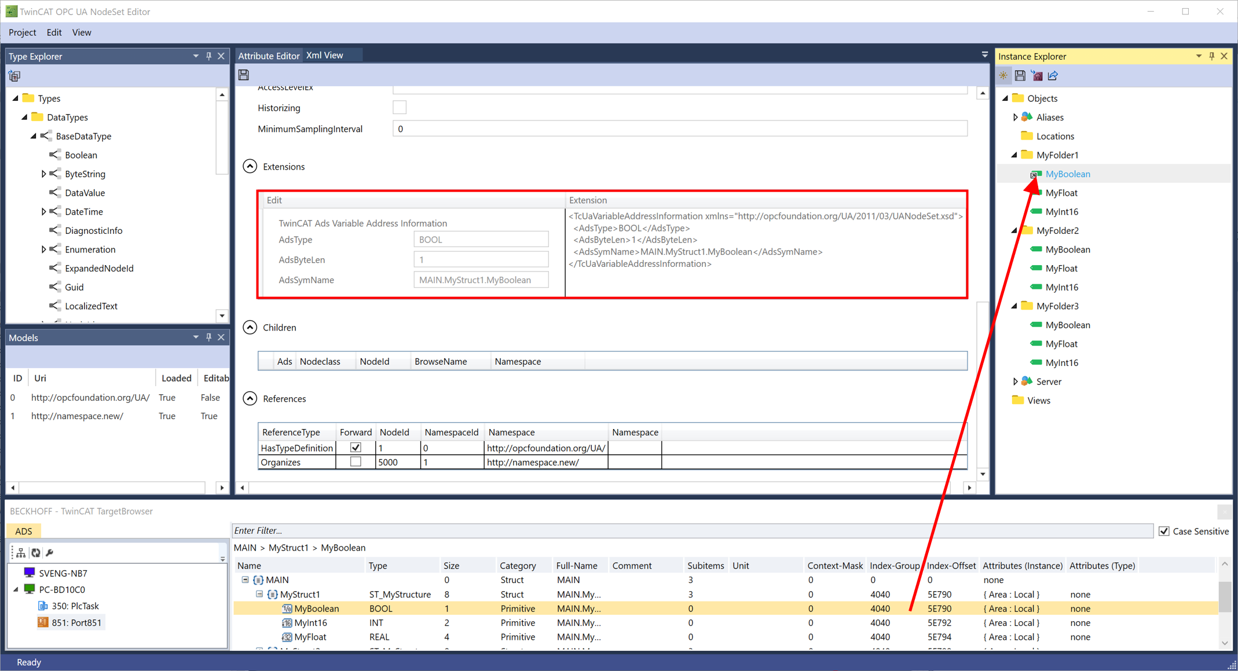This screenshot has width=1238, height=671.
Task: Select the SVENG-NB7 computer icon
Action: point(30,573)
